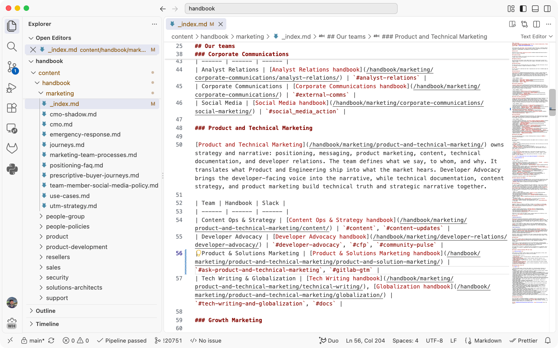This screenshot has width=558, height=348.
Task: Open the Python icon in activity bar
Action: pyautogui.click(x=12, y=169)
